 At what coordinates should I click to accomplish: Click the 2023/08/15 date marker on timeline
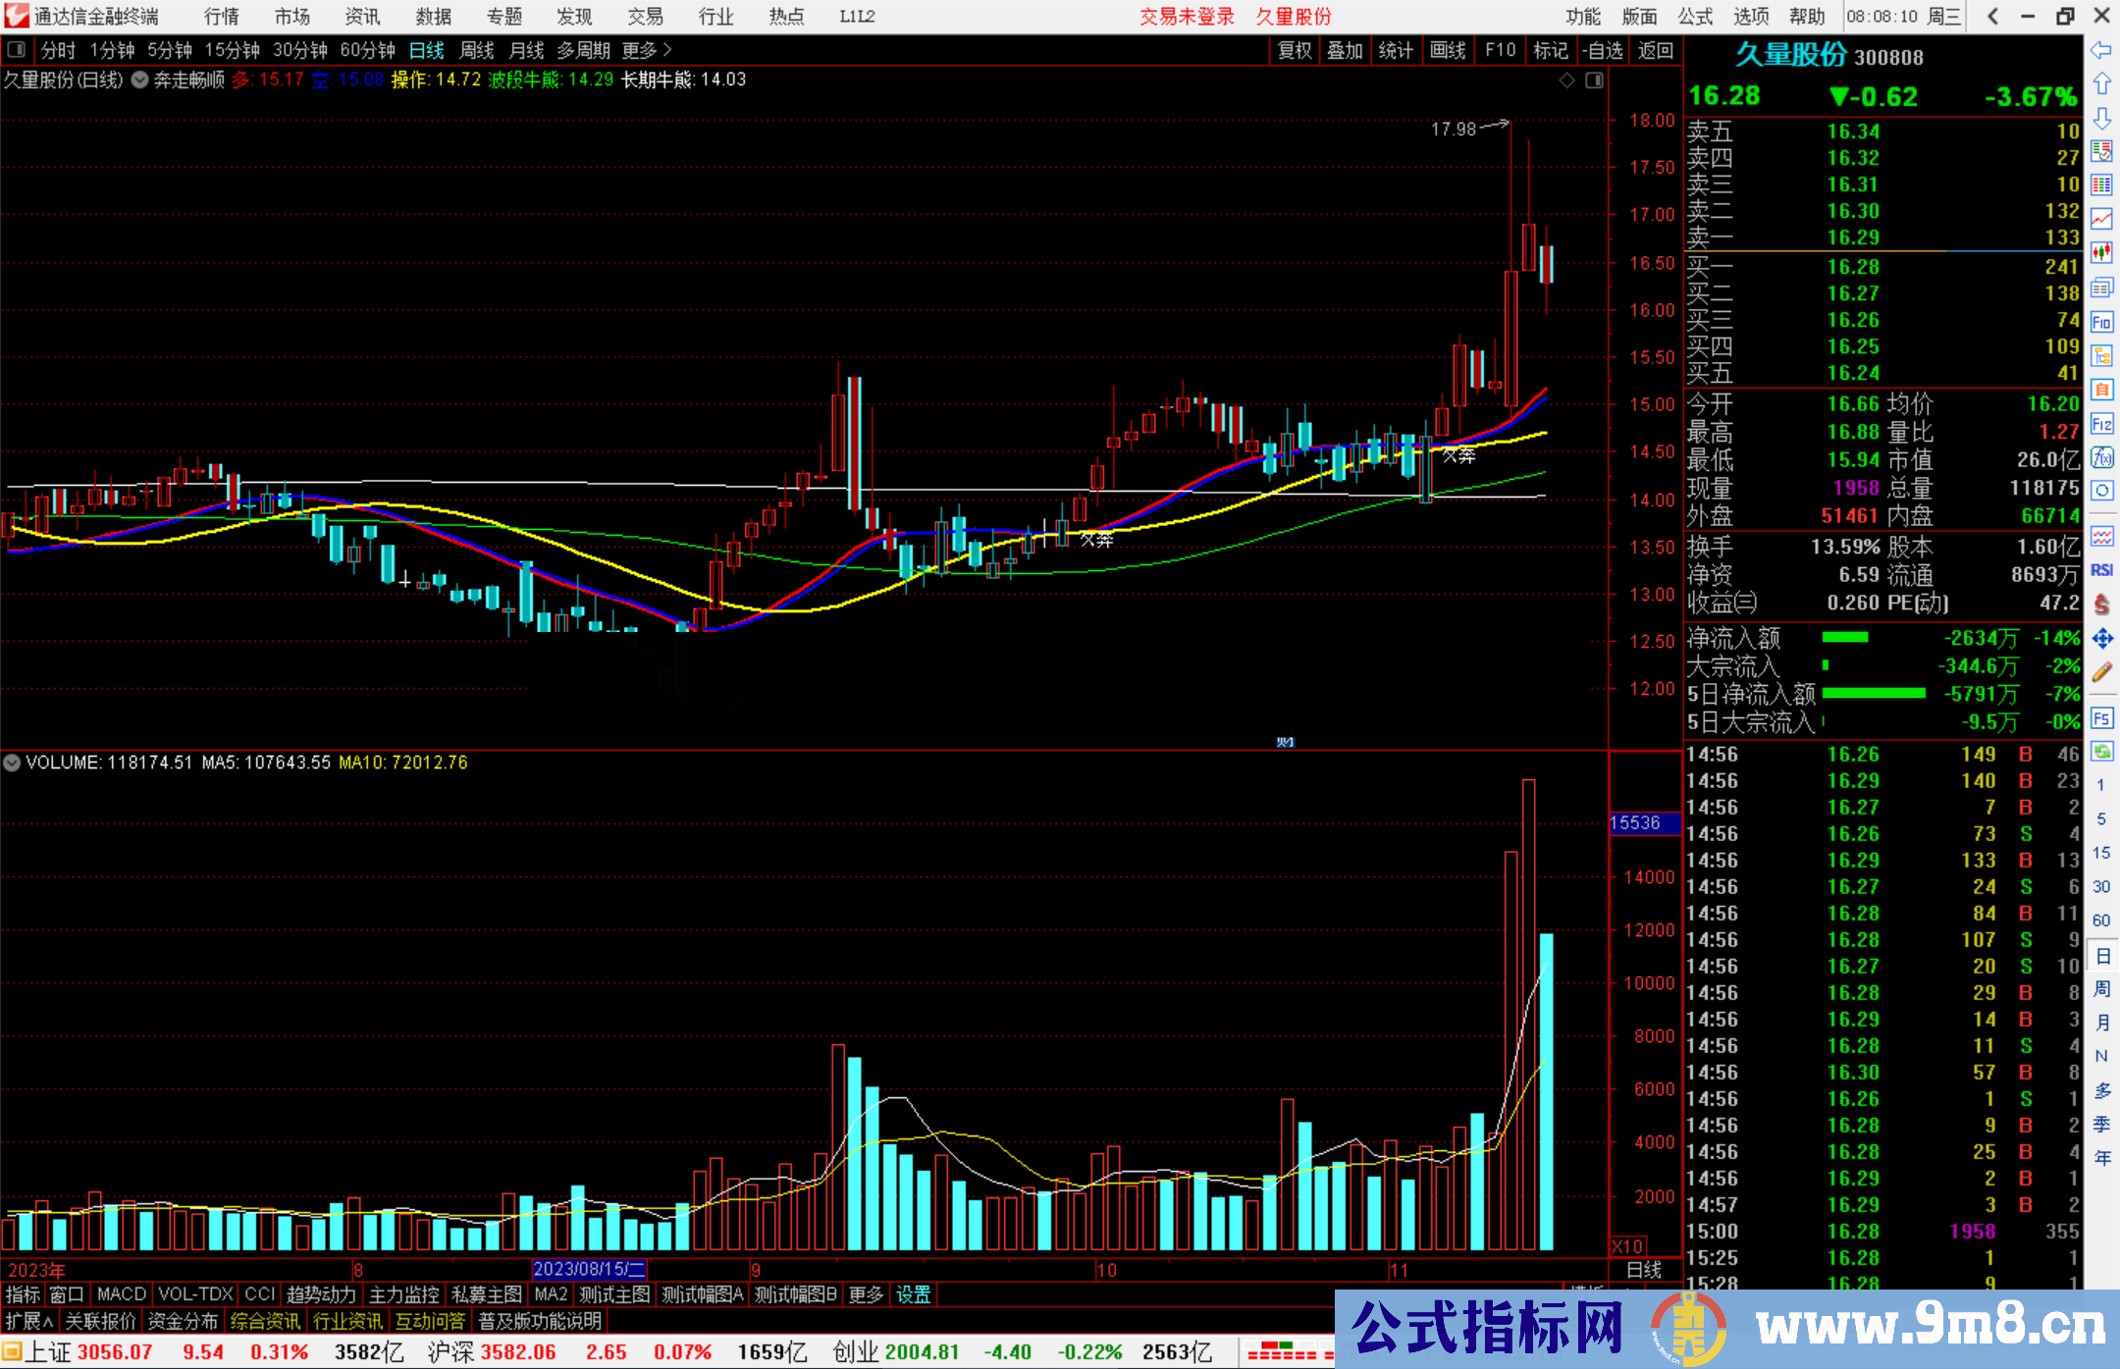point(588,1269)
